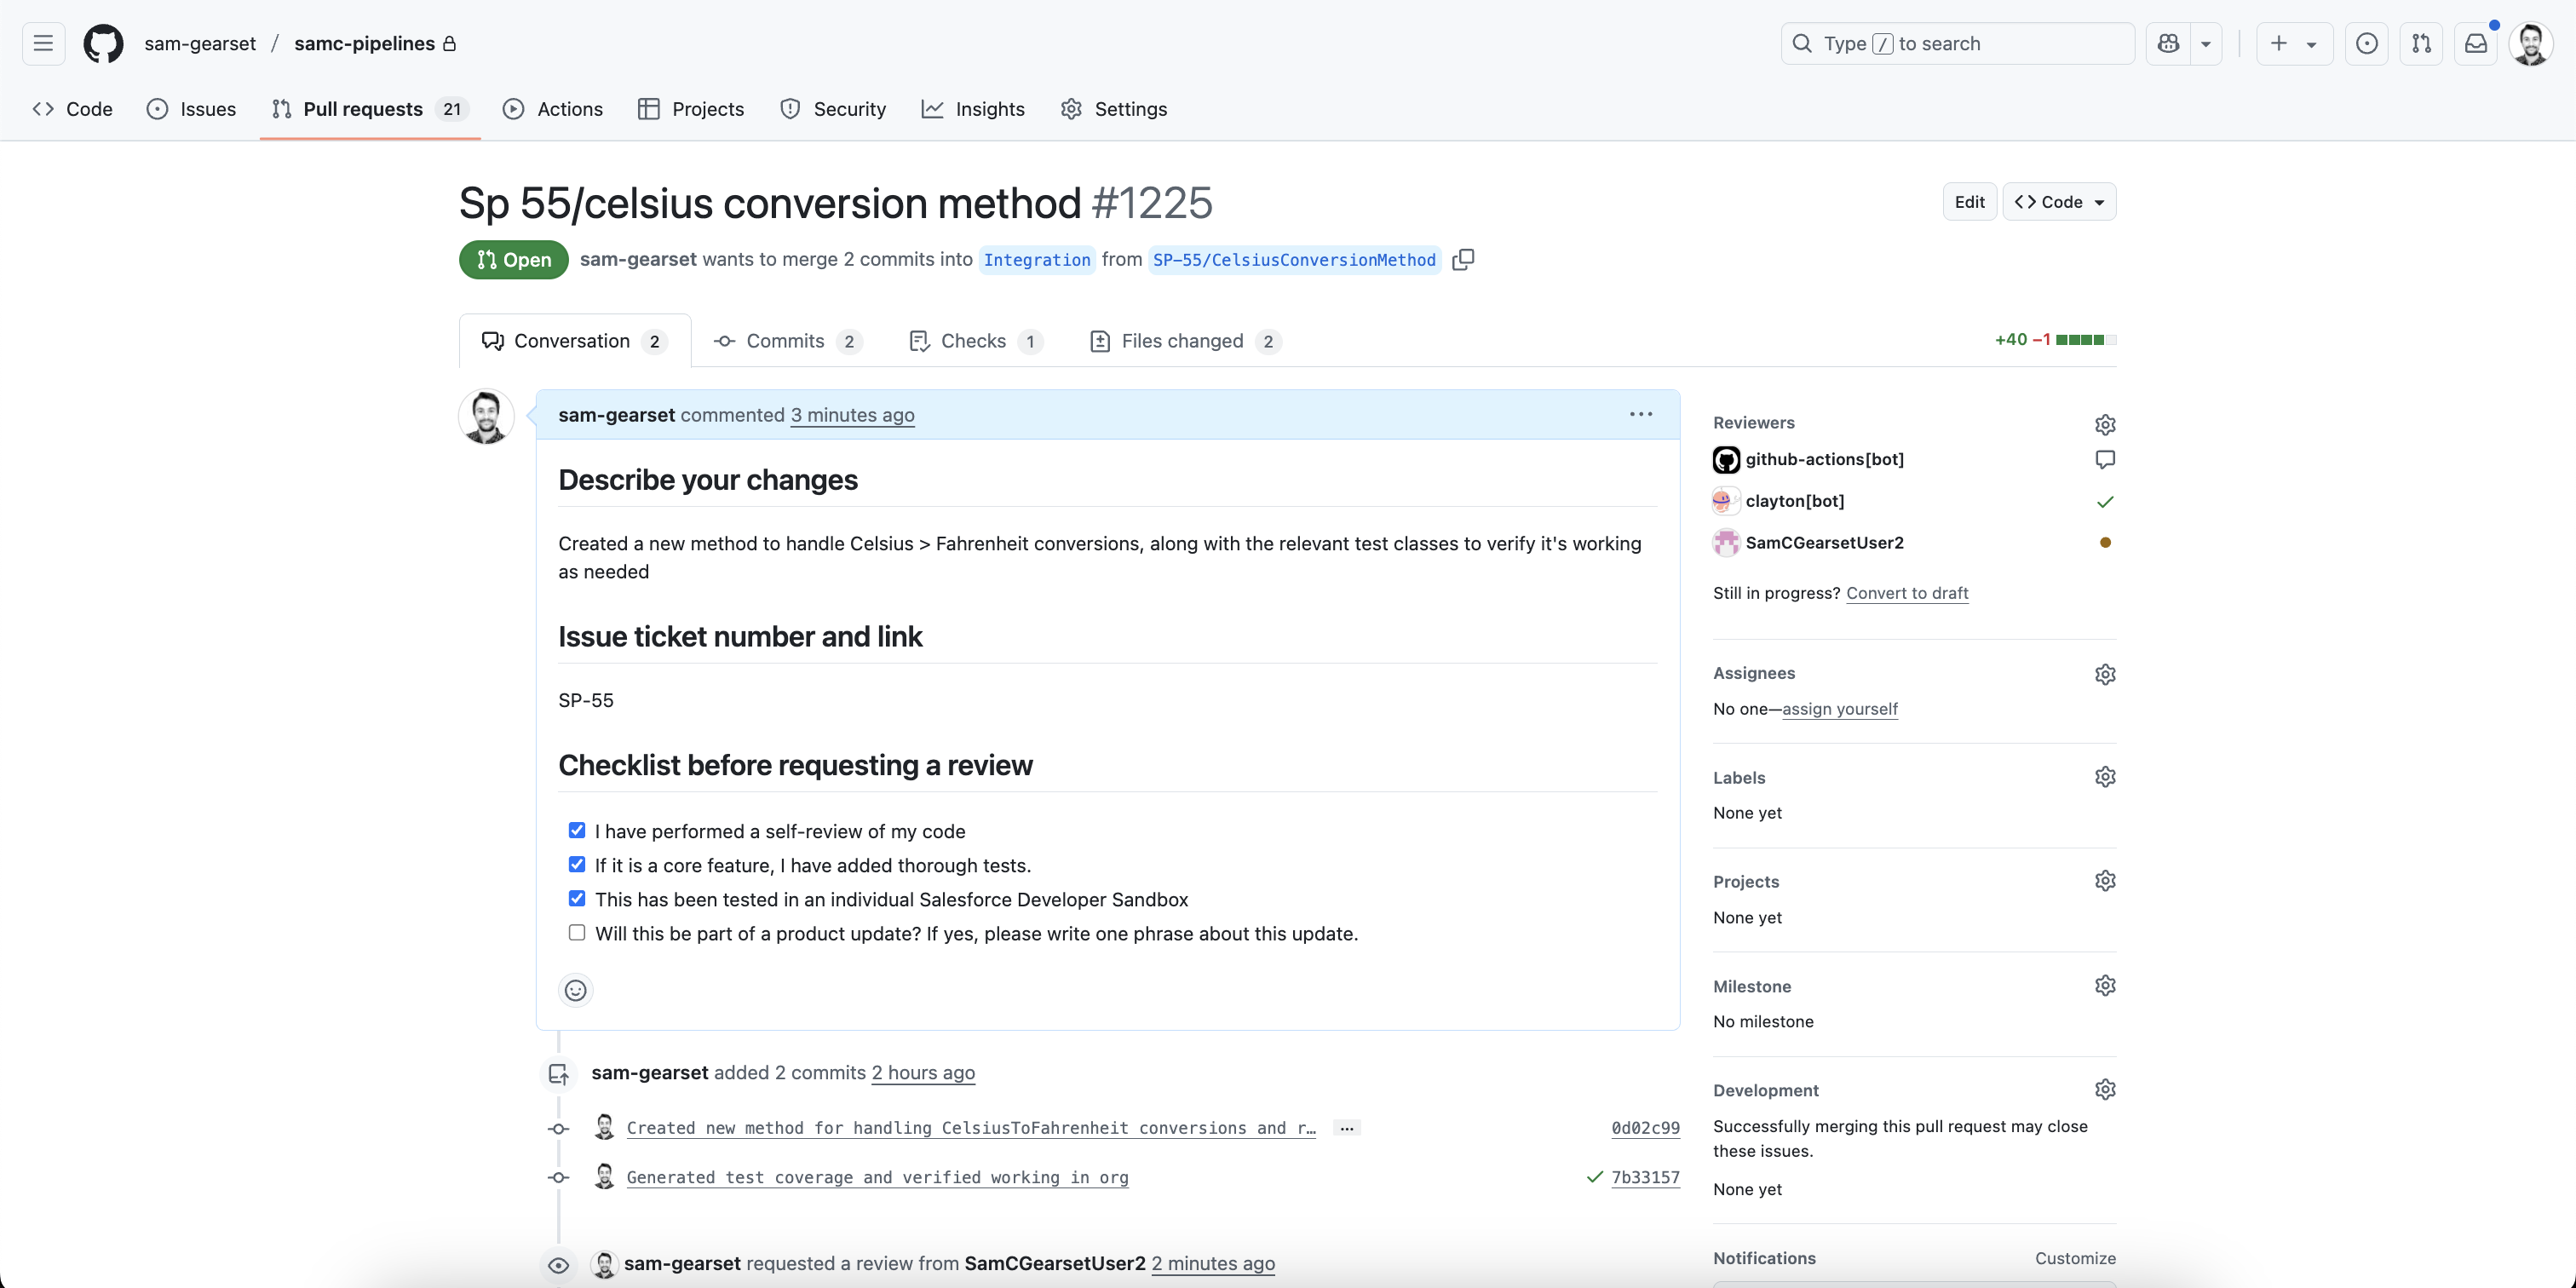The image size is (2576, 1288).
Task: Open your notifications inbox
Action: pyautogui.click(x=2476, y=43)
